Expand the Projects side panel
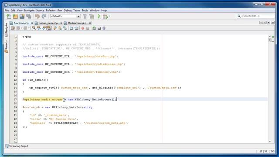This screenshot has width=279, height=157. [7, 47]
